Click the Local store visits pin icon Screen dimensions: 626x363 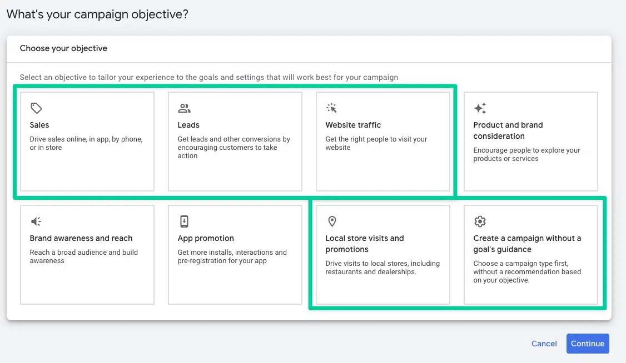332,221
